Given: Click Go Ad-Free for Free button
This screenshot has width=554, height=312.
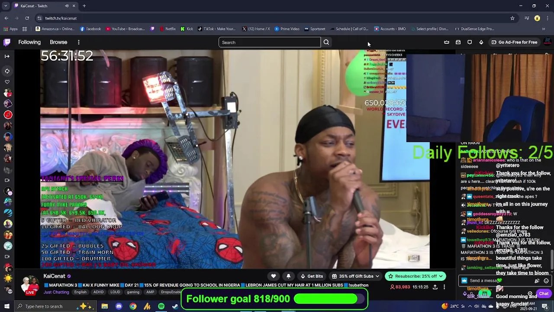Looking at the screenshot, I should (x=514, y=42).
